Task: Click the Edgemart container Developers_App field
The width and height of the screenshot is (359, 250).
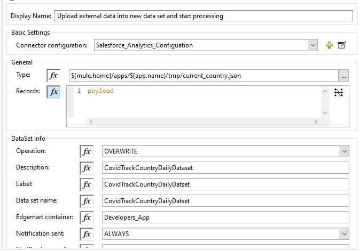Action: [x=225, y=217]
